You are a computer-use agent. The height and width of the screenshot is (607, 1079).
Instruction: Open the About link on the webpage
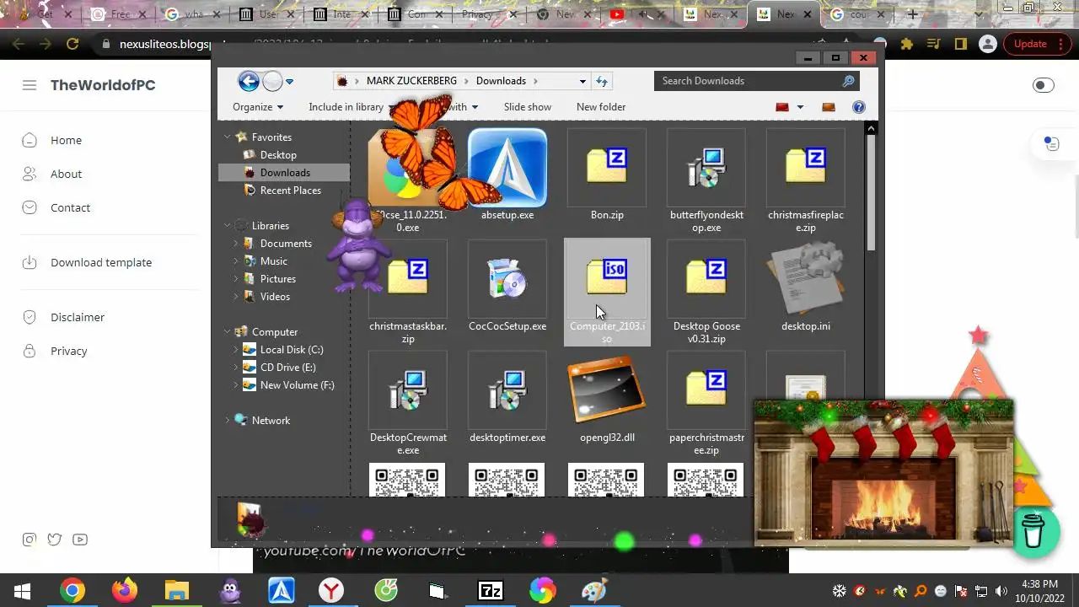point(66,174)
